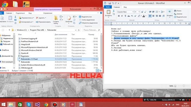Go up one folder in Explorer
Screen dimensions: 191x107
click(x=9, y=30)
